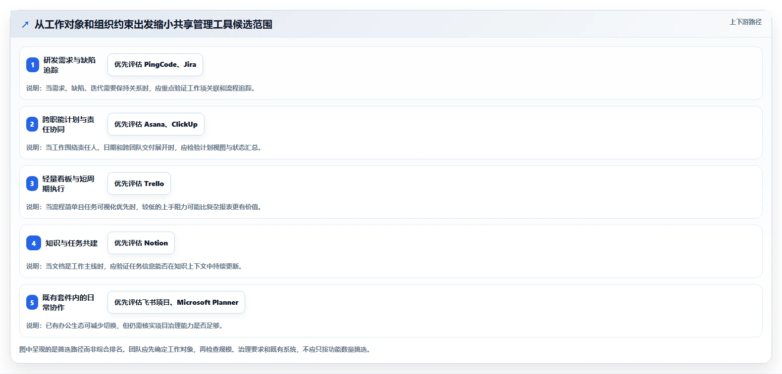Click the note starting 当工作围绕责任人

coord(144,147)
